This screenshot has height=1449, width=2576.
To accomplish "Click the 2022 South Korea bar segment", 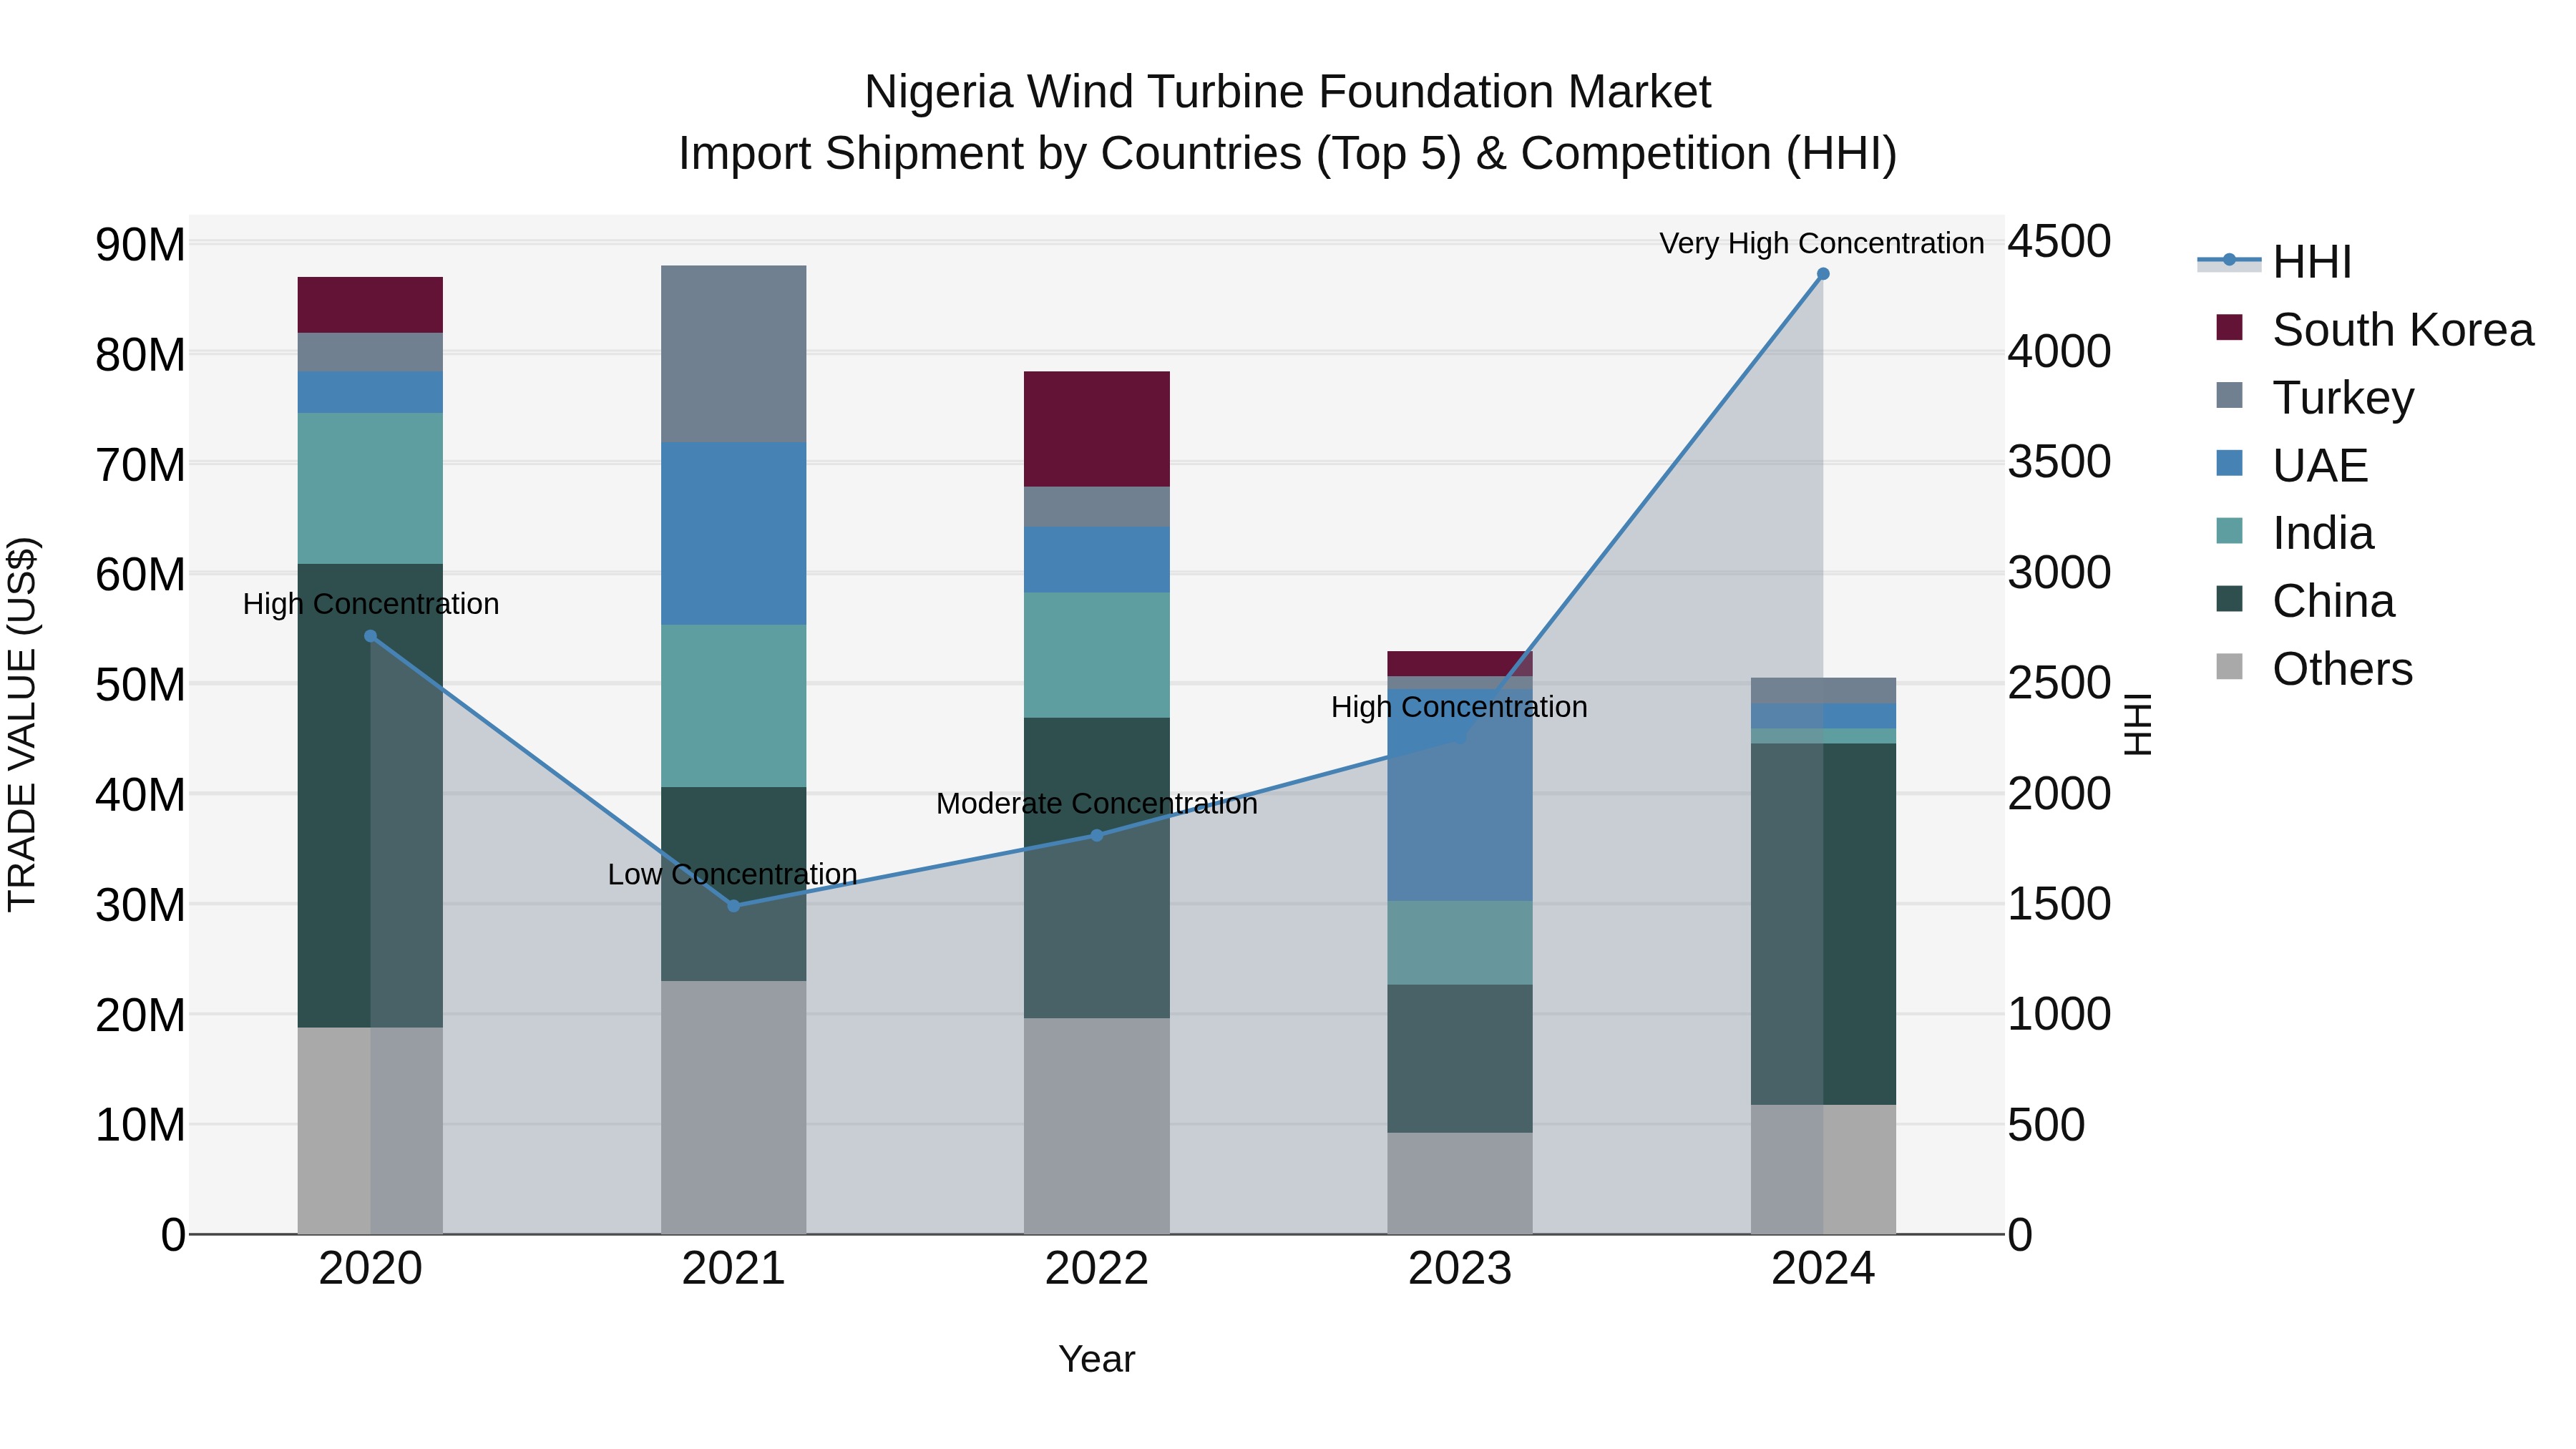I will click(x=1096, y=429).
